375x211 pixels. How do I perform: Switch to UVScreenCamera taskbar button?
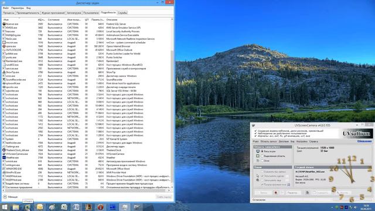point(137,207)
